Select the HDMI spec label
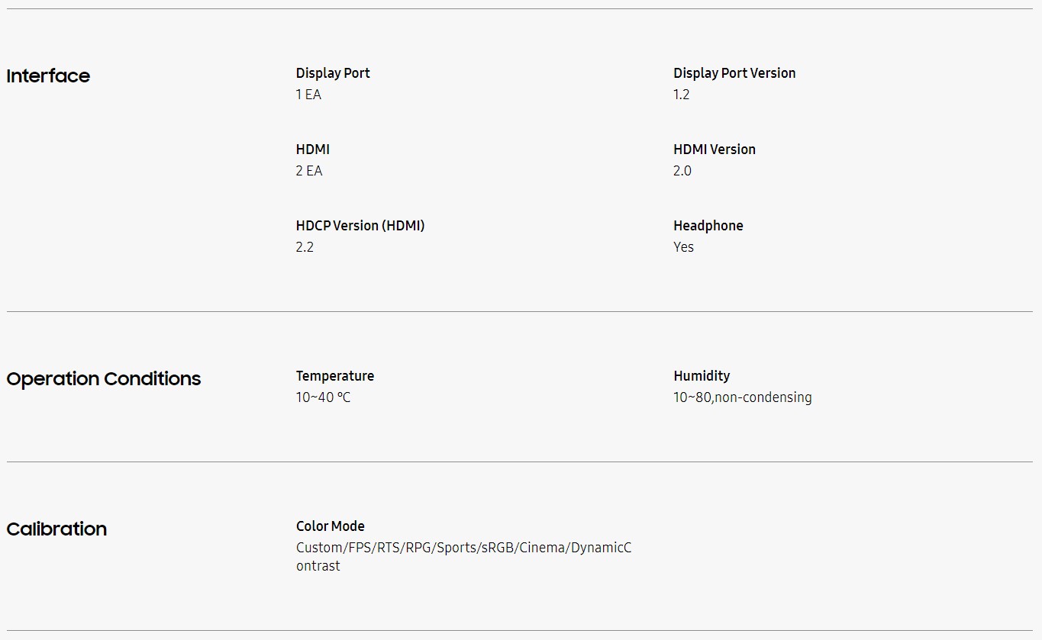The image size is (1042, 640). [x=313, y=150]
